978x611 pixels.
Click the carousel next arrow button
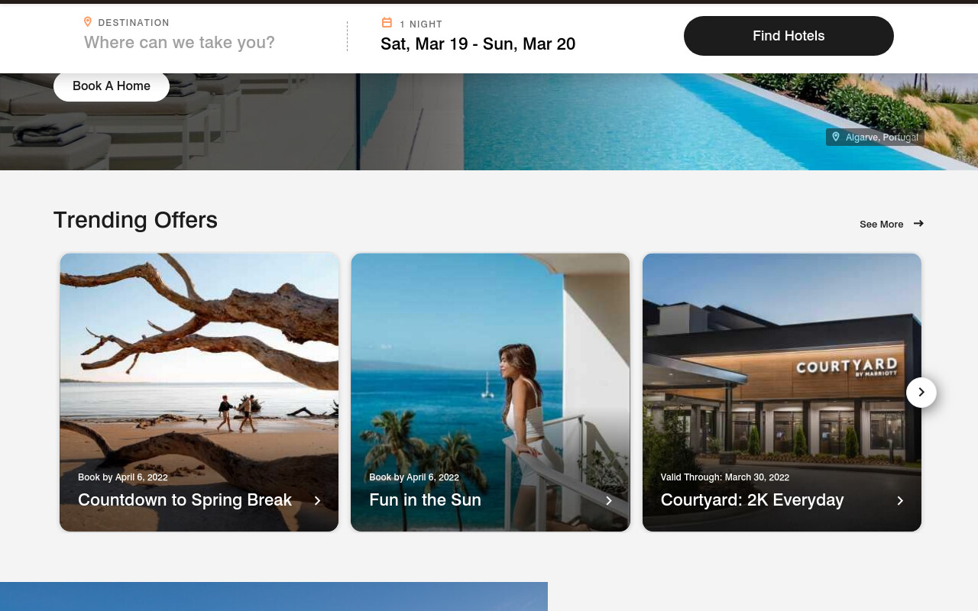921,393
